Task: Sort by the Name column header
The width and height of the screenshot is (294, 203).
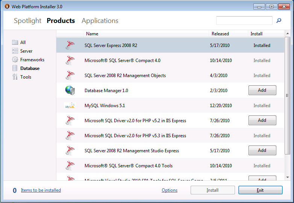Action: pyautogui.click(x=146, y=34)
